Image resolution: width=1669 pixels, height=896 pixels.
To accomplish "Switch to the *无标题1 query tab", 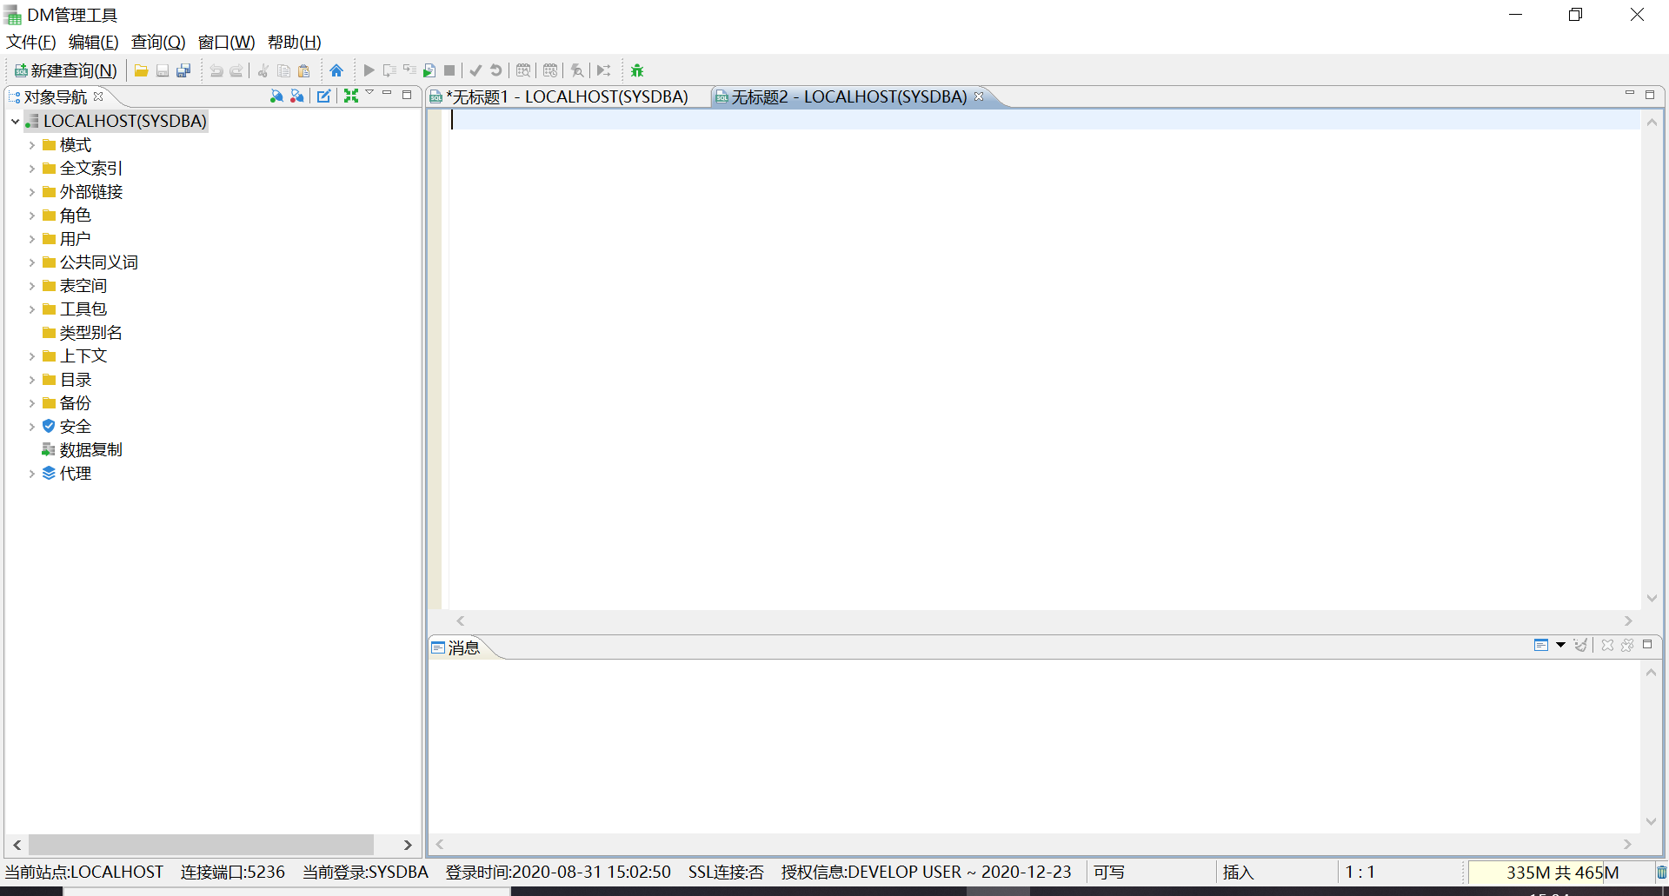I will (x=568, y=96).
